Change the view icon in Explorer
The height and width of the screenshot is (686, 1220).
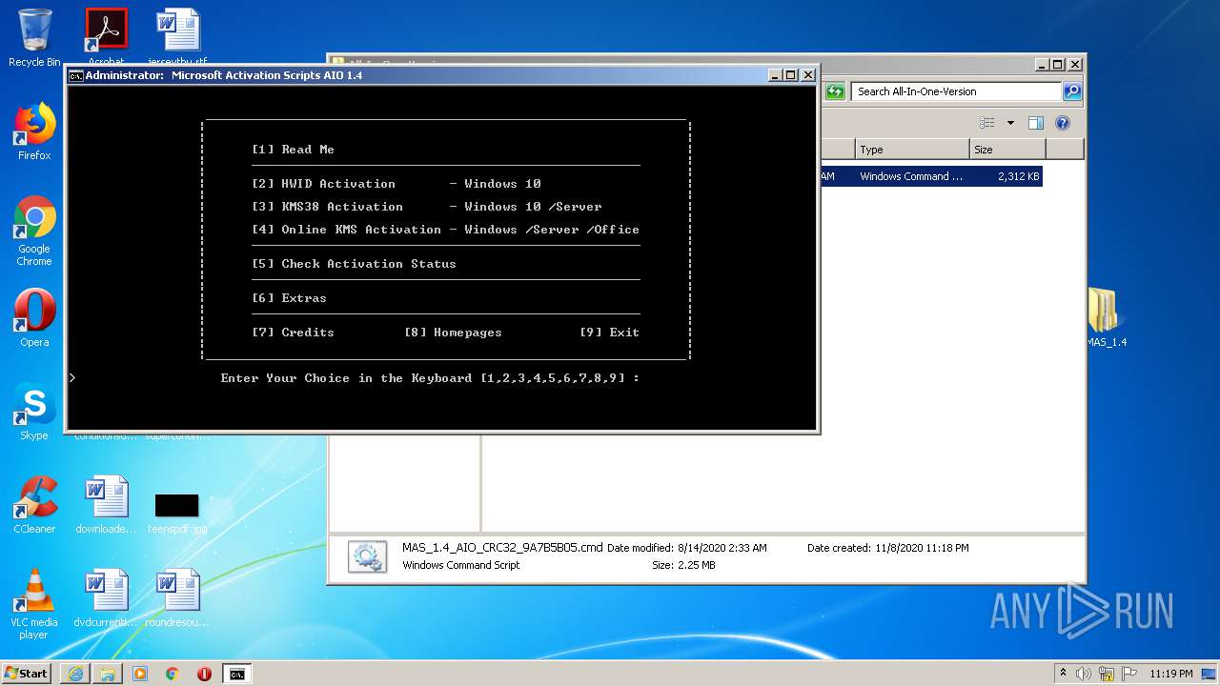pos(987,123)
